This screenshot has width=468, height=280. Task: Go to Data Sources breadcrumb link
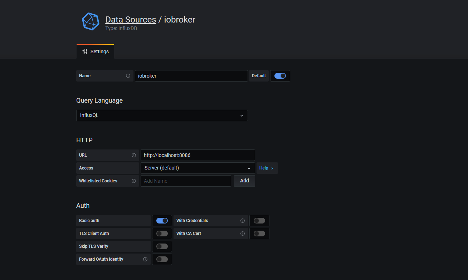click(131, 20)
